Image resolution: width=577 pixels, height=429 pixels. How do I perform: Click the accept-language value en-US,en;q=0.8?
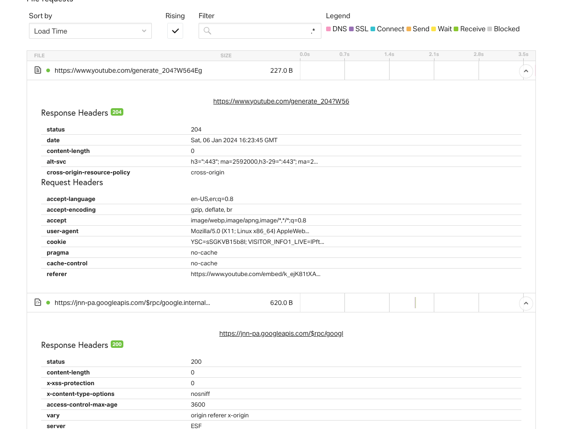click(x=212, y=199)
